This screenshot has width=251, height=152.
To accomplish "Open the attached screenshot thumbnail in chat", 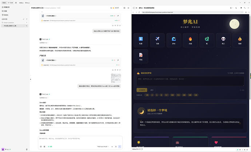I will (116, 78).
